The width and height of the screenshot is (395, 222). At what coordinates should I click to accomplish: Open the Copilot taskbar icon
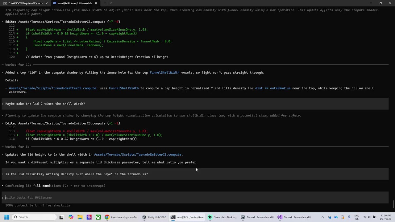click(x=71, y=217)
